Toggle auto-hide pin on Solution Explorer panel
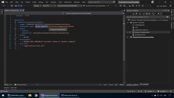174x98 pixels. 166,11
